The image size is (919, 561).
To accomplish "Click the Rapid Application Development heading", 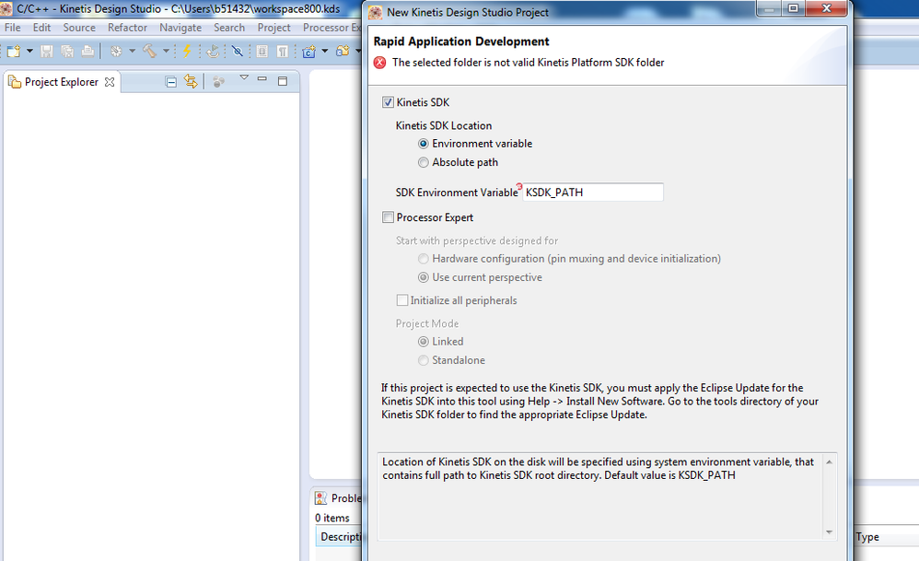I will [461, 41].
